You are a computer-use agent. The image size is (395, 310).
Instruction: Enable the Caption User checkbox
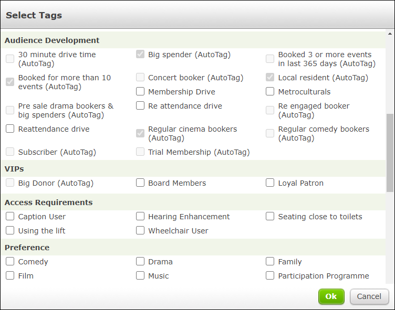tap(10, 216)
